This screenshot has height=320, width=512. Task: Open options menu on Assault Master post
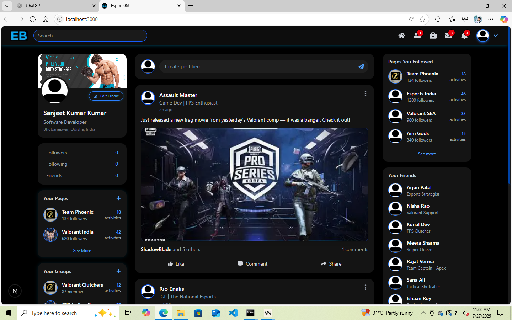(x=366, y=94)
